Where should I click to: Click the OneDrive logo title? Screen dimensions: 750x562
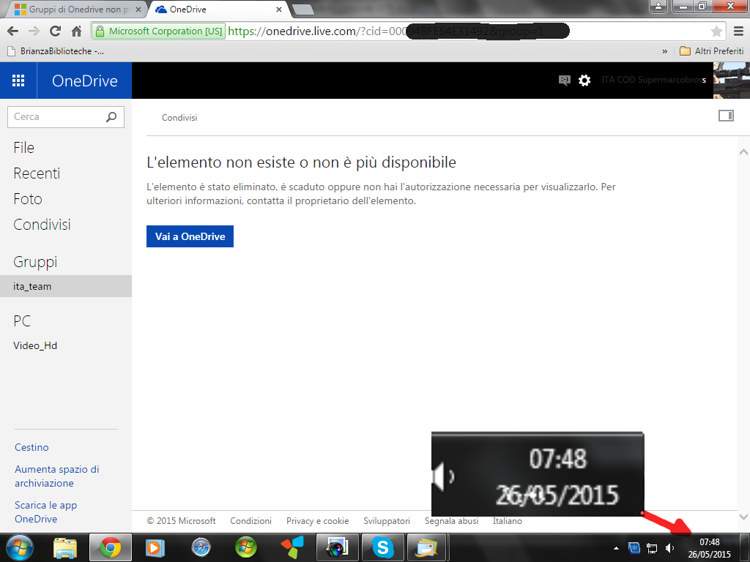[x=85, y=80]
